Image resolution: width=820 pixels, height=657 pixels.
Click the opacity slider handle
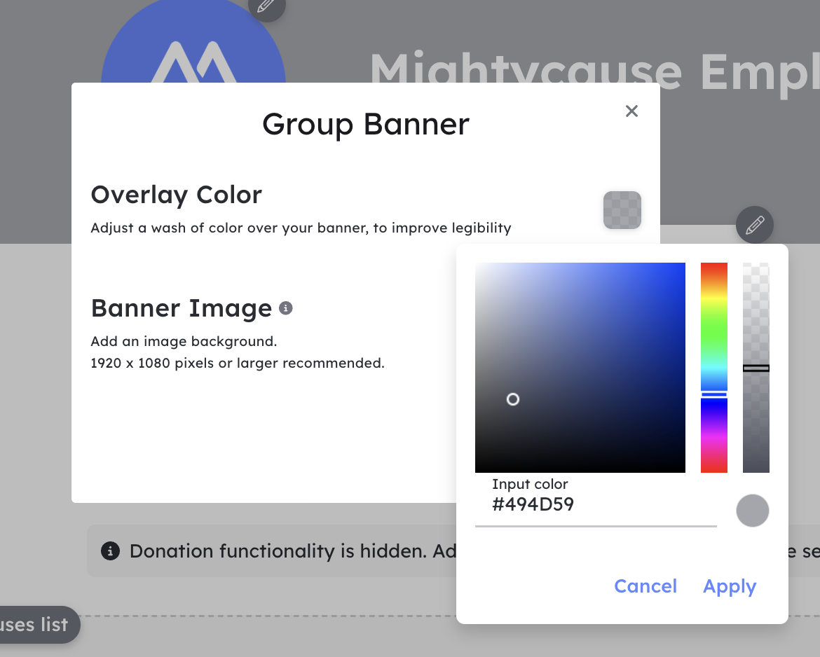[x=756, y=368]
